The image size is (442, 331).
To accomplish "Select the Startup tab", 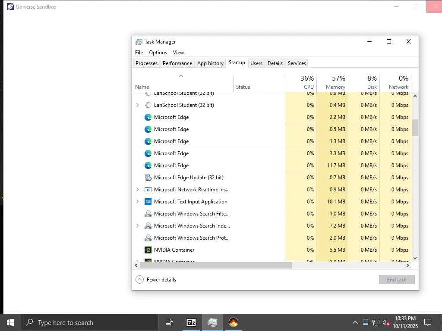I will click(237, 62).
